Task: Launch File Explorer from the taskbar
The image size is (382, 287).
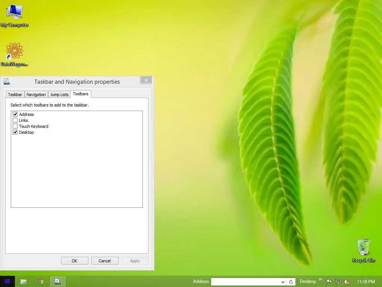Action: tap(24, 282)
